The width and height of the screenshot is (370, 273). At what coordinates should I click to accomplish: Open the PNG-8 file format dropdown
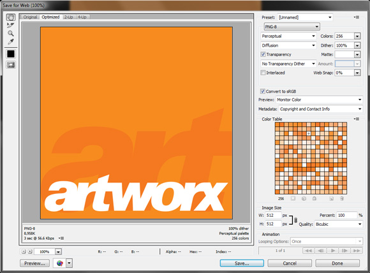click(x=292, y=27)
